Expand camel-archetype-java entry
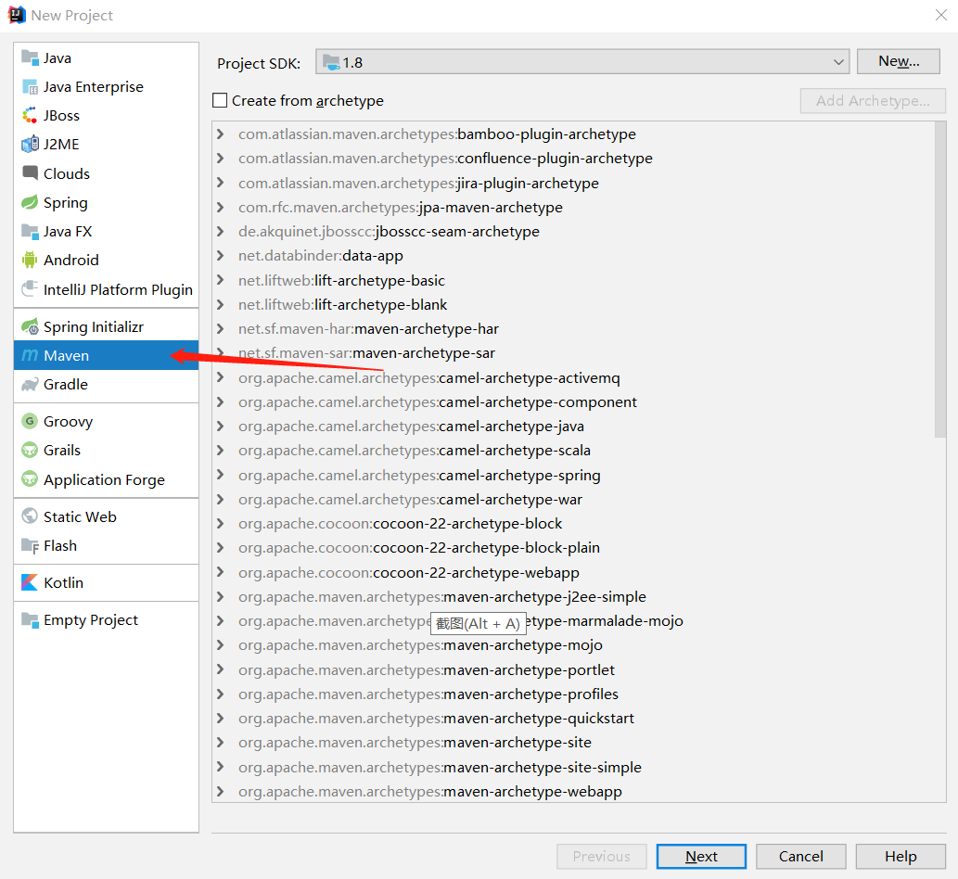The height and width of the screenshot is (879, 958). click(x=221, y=426)
